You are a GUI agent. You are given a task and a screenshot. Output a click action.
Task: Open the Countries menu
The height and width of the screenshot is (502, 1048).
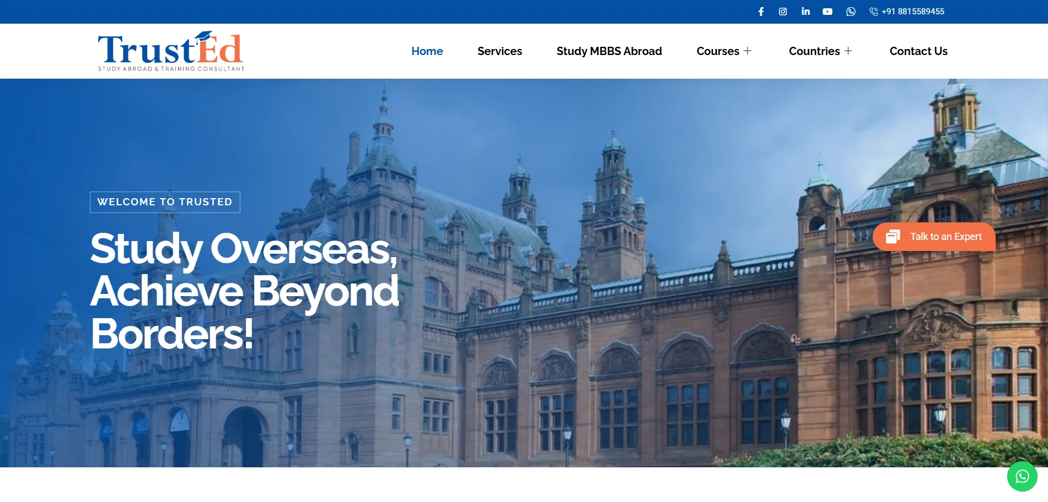point(814,51)
